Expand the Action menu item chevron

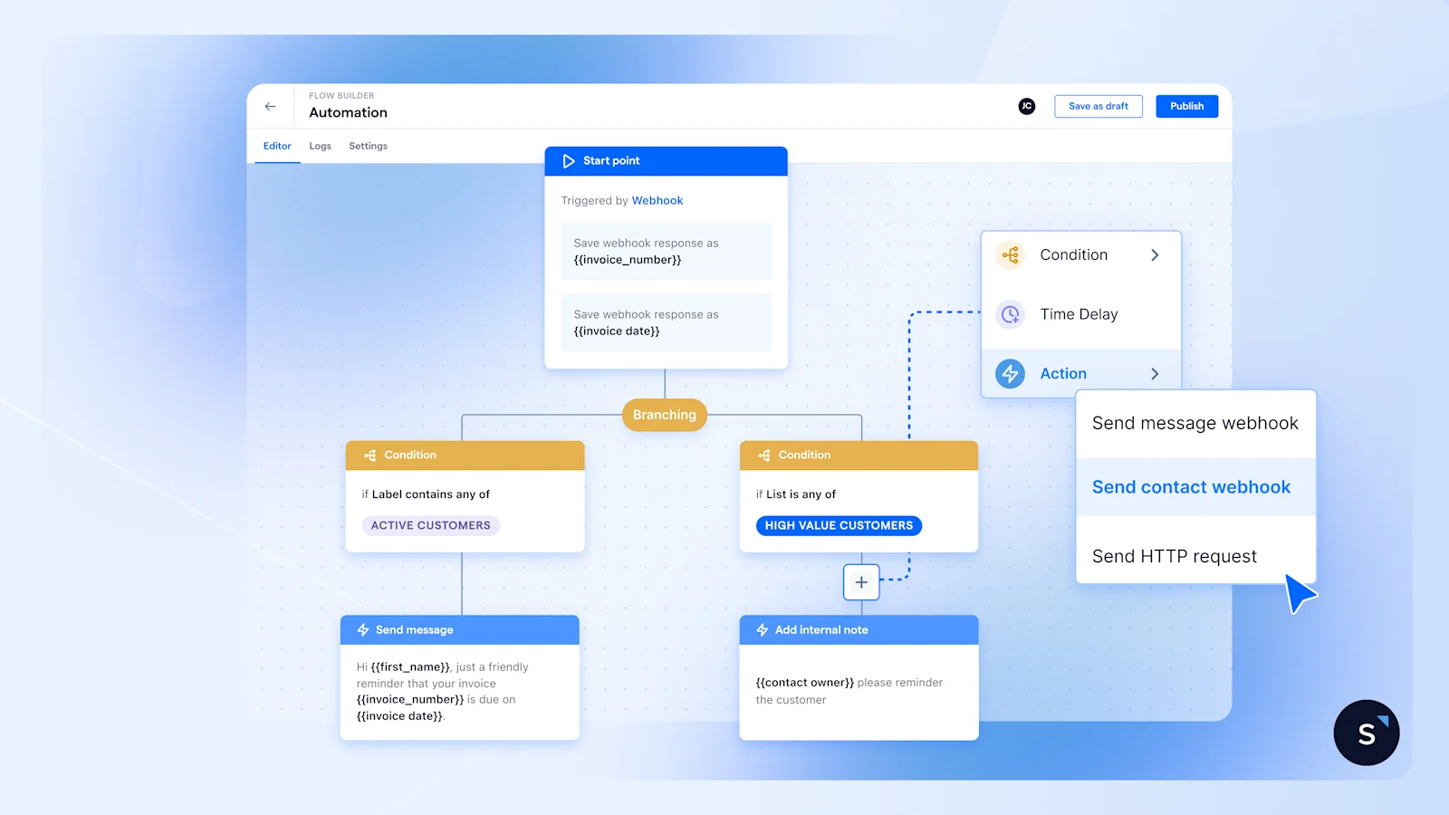point(1155,373)
